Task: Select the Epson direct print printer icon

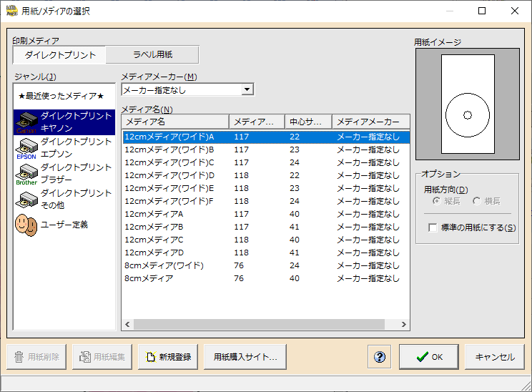Action: pyautogui.click(x=26, y=148)
